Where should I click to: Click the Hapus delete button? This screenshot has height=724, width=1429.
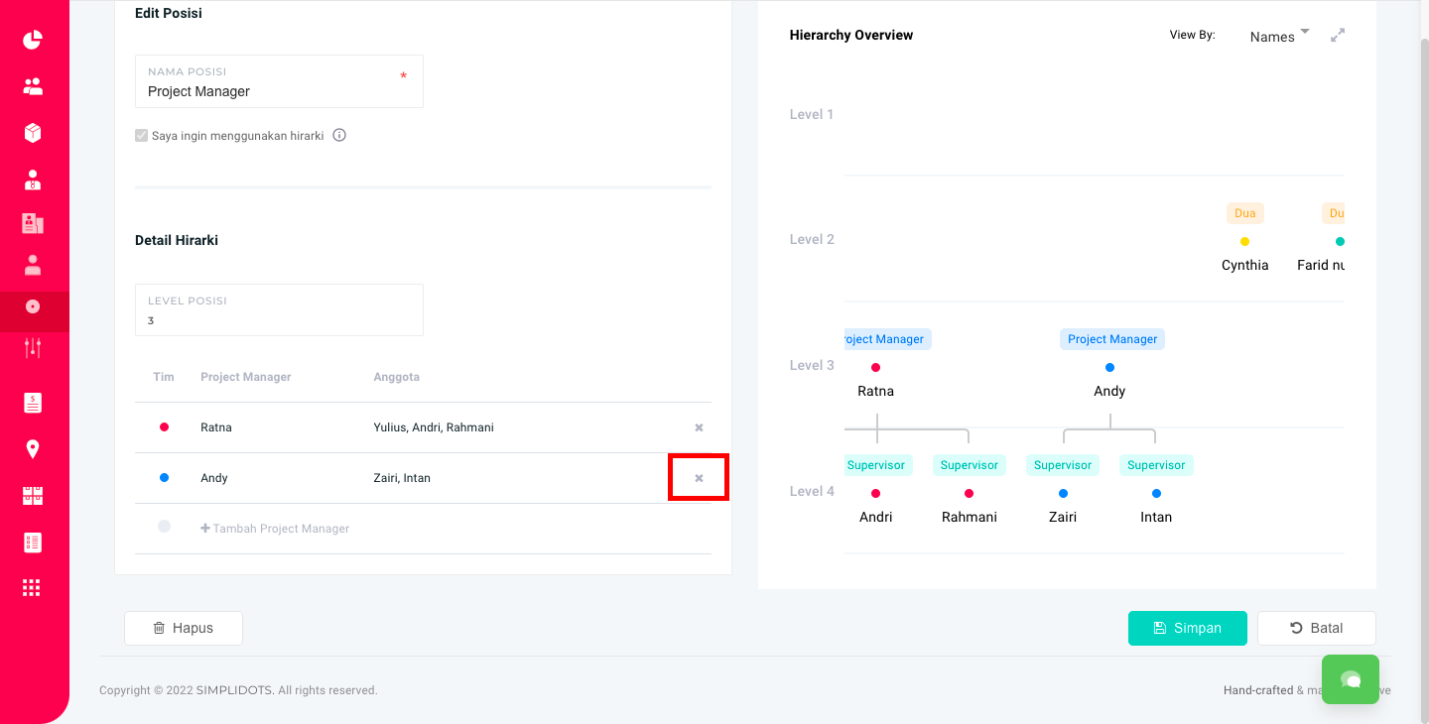pyautogui.click(x=184, y=628)
